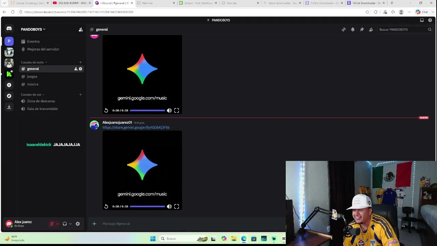Select the PANDOBOYS server icon with letter P
This screenshot has width=437, height=246.
pos(9,41)
